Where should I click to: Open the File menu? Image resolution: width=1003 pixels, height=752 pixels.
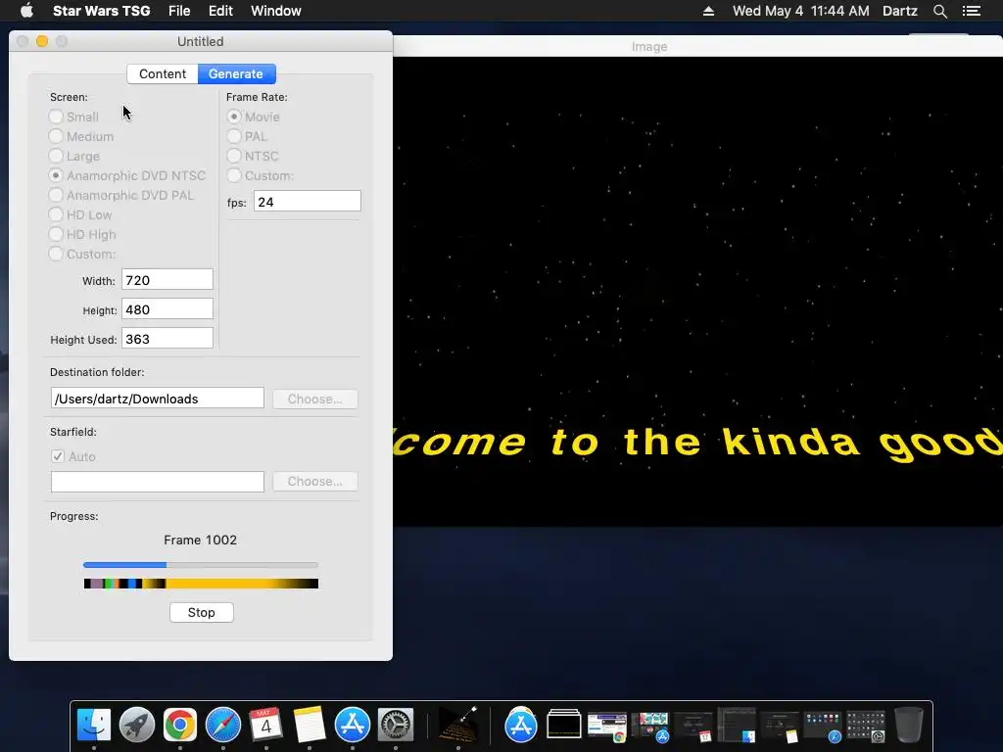click(x=179, y=11)
